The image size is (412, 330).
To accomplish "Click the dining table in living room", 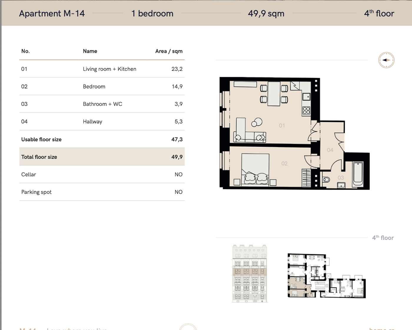I will point(274,94).
